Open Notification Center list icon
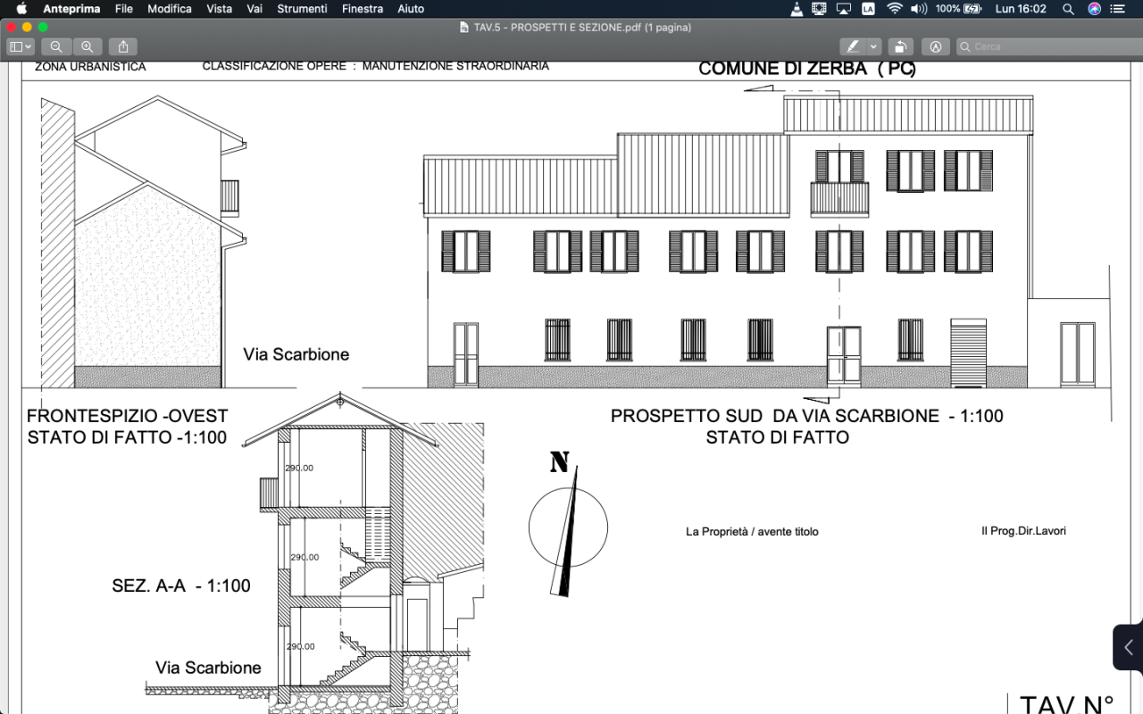The image size is (1143, 714). point(1118,9)
